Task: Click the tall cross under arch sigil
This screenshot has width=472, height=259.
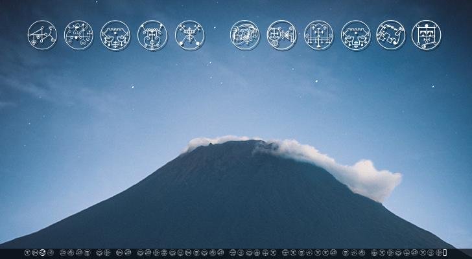Action: [x=318, y=35]
